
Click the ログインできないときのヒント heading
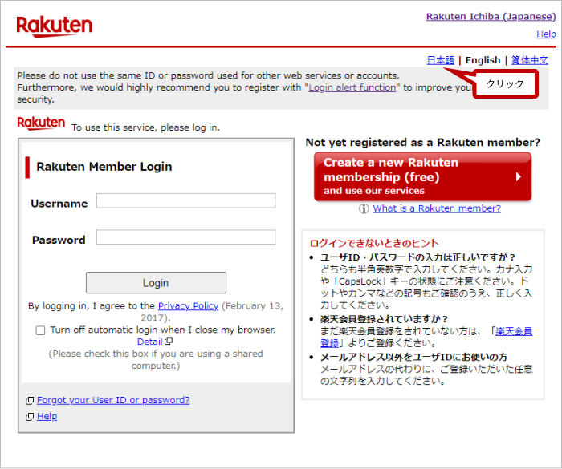pos(374,244)
